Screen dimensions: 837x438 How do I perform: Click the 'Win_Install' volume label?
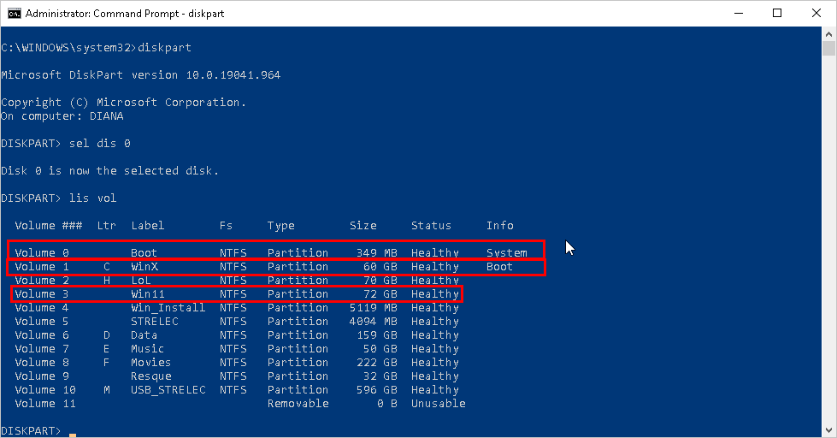coord(168,308)
